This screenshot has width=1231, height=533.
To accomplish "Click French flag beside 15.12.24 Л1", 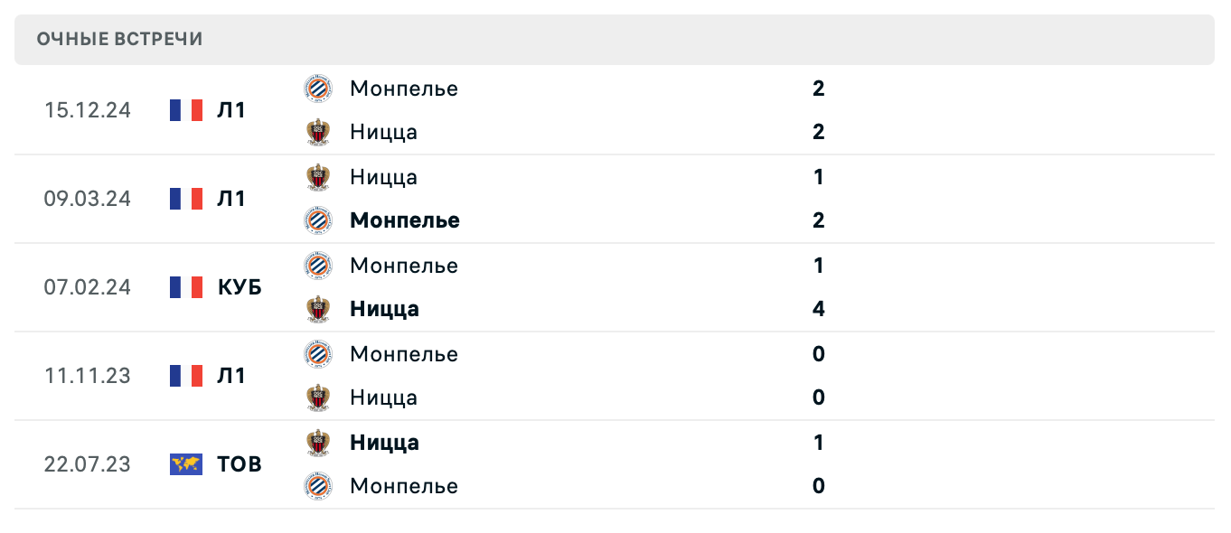I will click(x=186, y=110).
